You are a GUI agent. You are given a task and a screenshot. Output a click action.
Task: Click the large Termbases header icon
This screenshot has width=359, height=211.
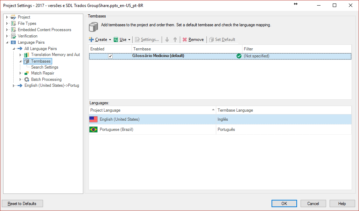click(x=93, y=27)
